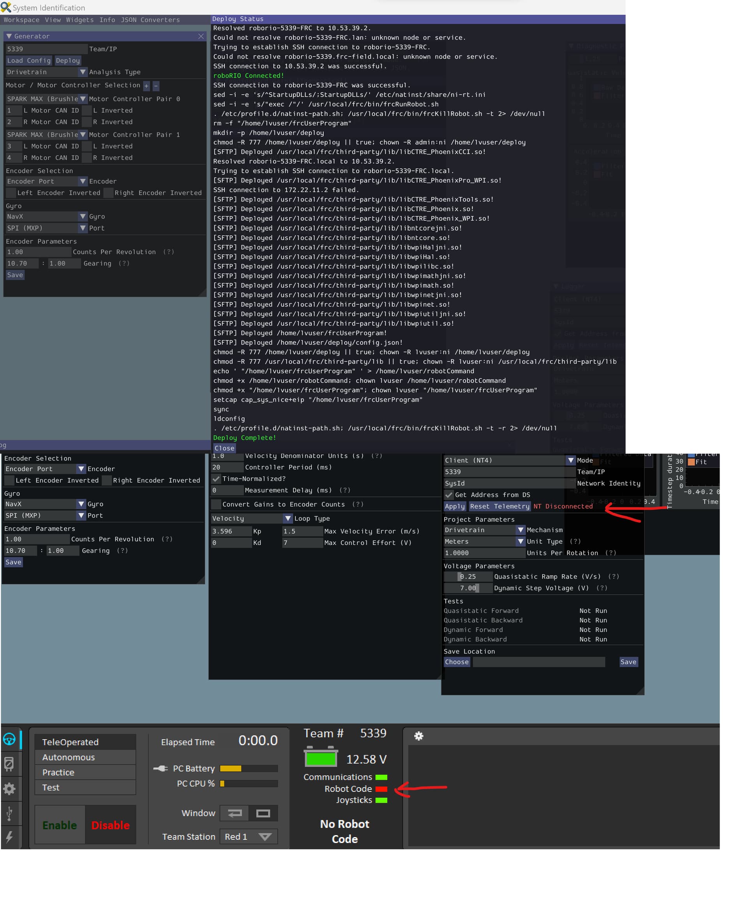The height and width of the screenshot is (908, 748).
Task: Click the PC power plug icon
Action: [161, 768]
